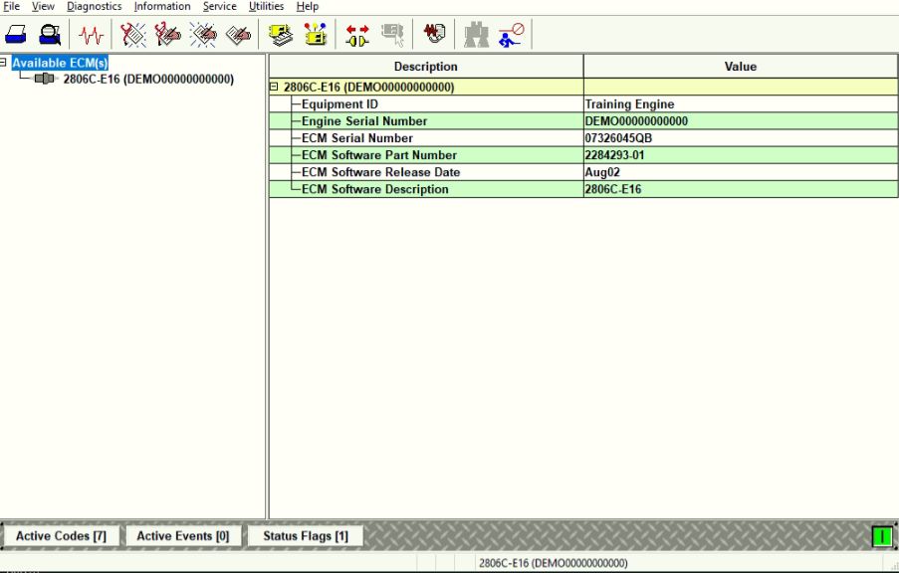The image size is (899, 573).
Task: Click the Print icon in toolbar
Action: click(17, 35)
